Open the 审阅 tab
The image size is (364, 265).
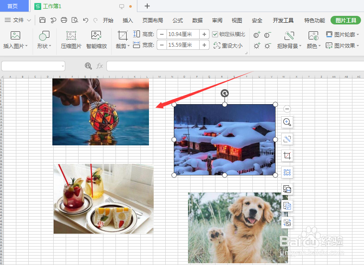(x=217, y=21)
